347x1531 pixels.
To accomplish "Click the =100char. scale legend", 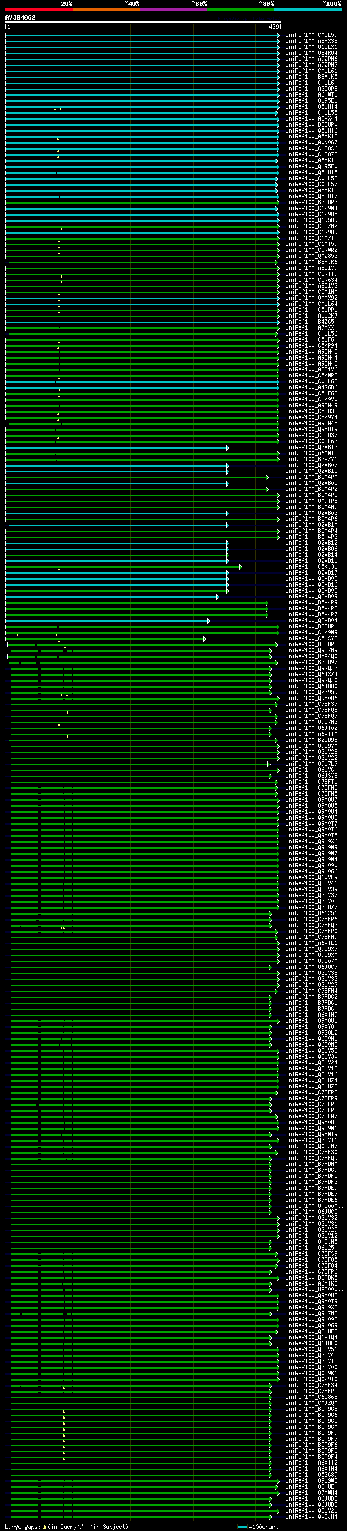I will click(258, 1526).
